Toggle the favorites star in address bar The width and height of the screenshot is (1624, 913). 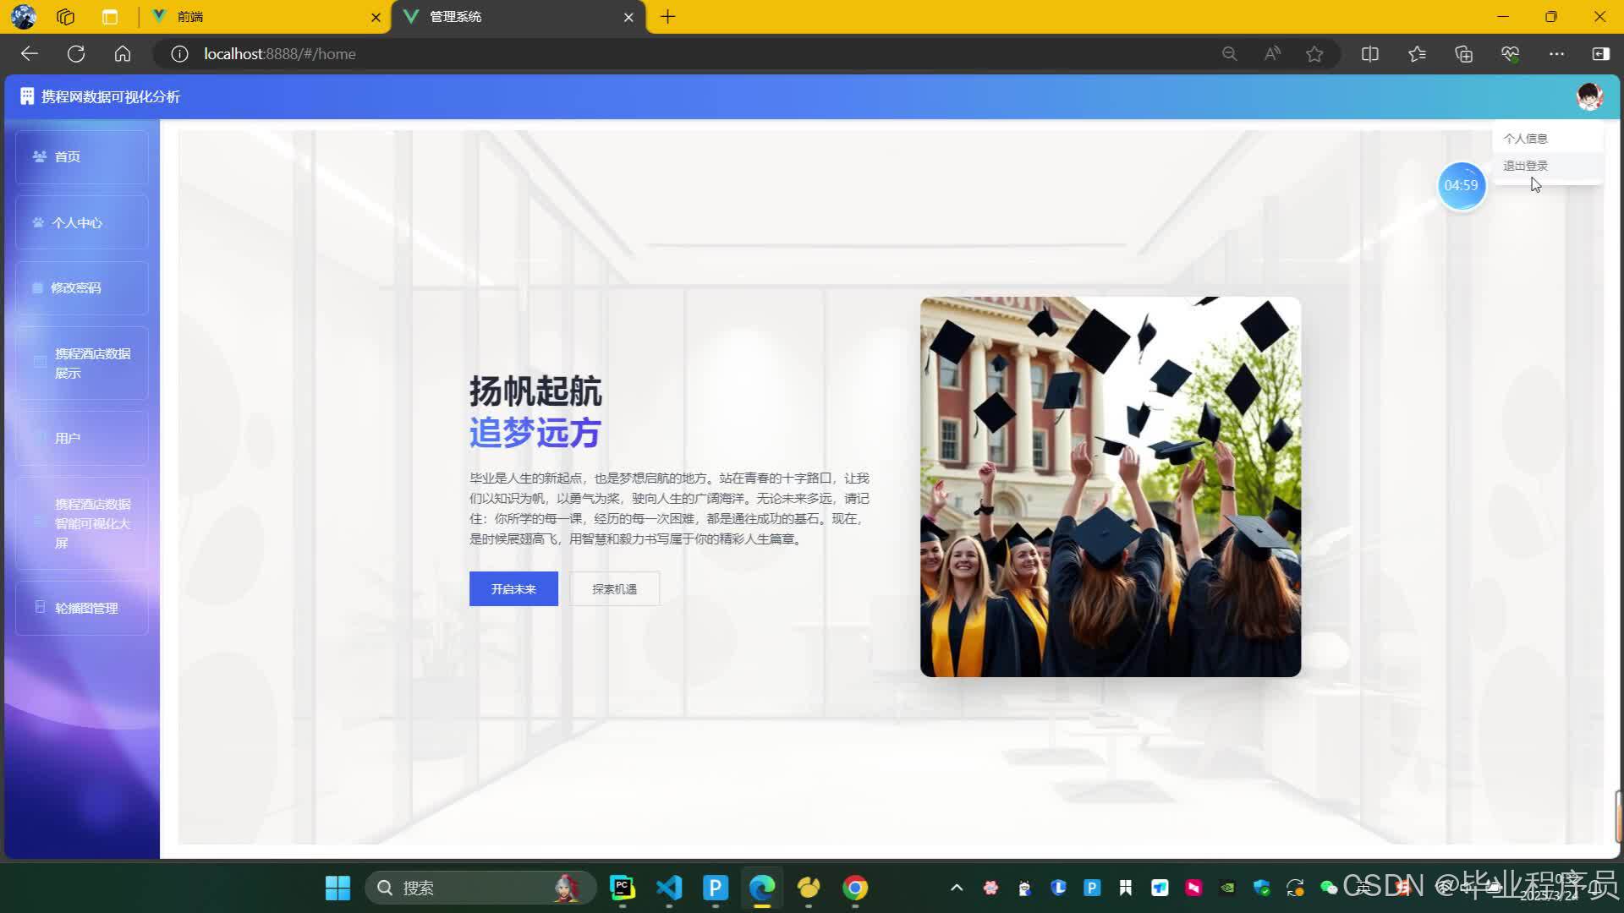click(1314, 53)
